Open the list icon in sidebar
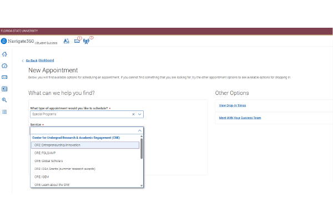The image size is (333, 222). (4, 112)
